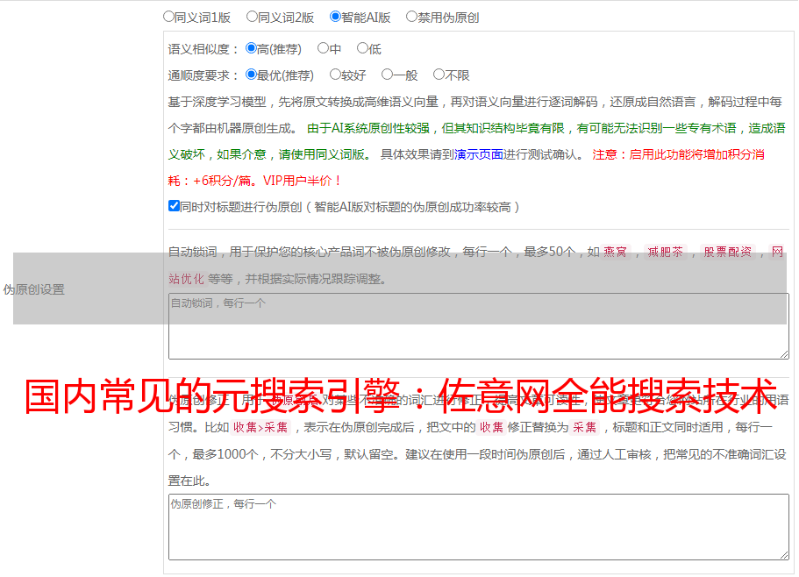Select 禁用伪原创 radio option
This screenshot has width=799, height=577.
pyautogui.click(x=411, y=17)
